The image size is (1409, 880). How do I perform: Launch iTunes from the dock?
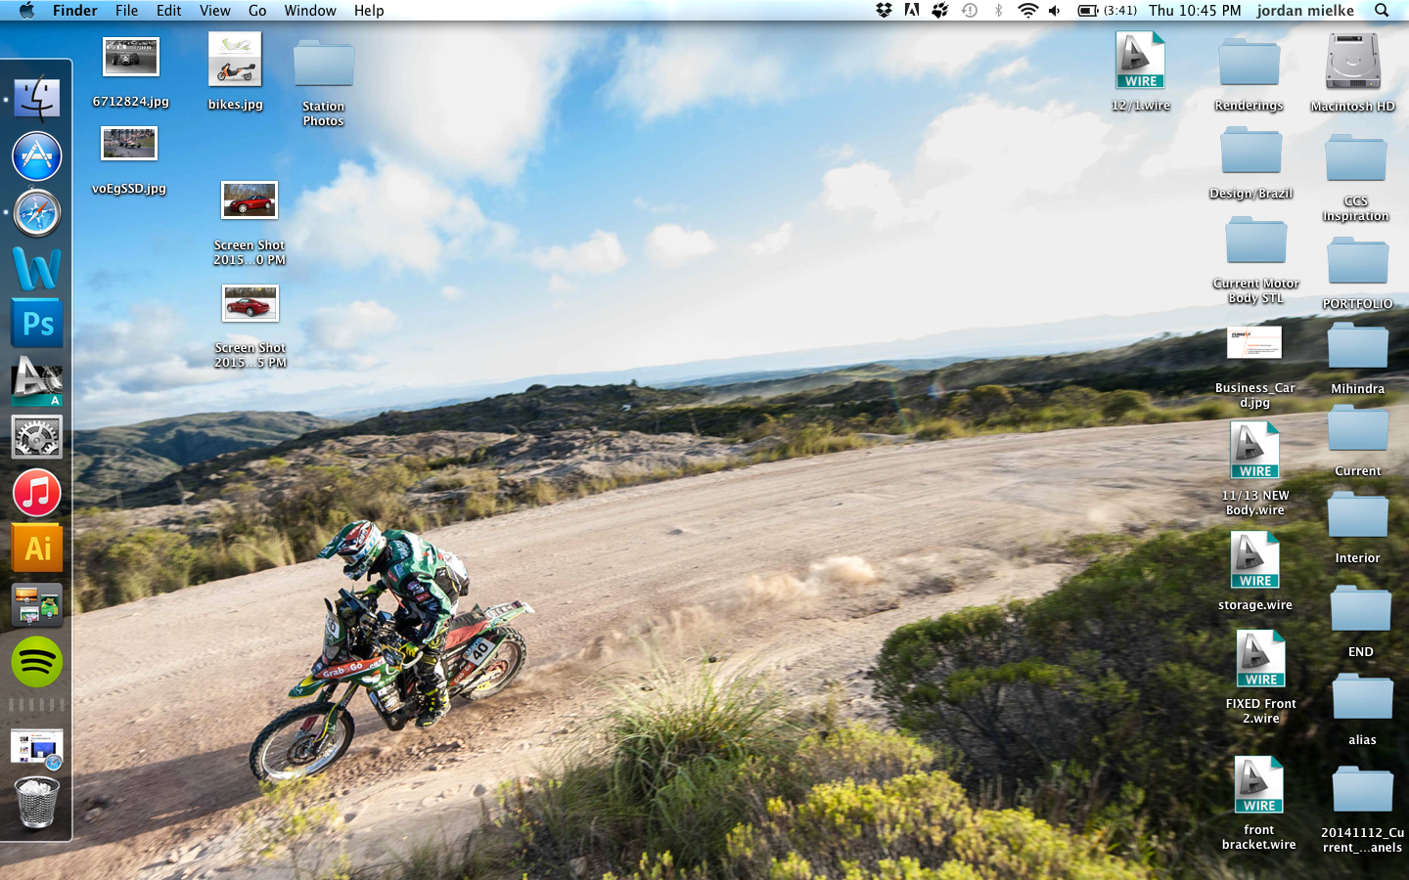coord(37,493)
